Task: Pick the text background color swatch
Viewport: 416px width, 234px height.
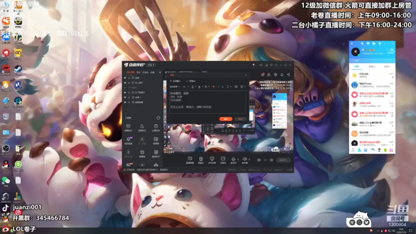Action: [199, 87]
